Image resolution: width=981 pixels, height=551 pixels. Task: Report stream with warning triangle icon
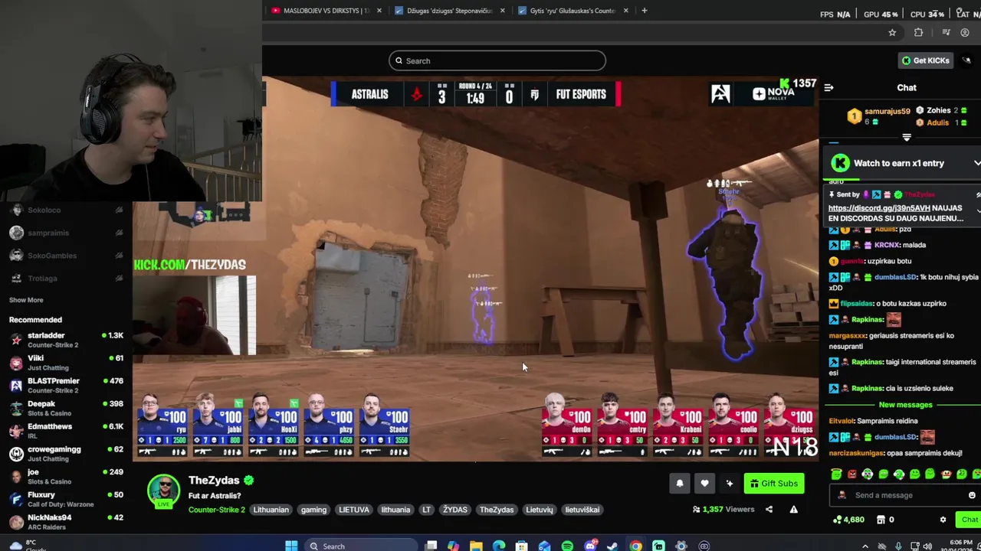point(794,510)
